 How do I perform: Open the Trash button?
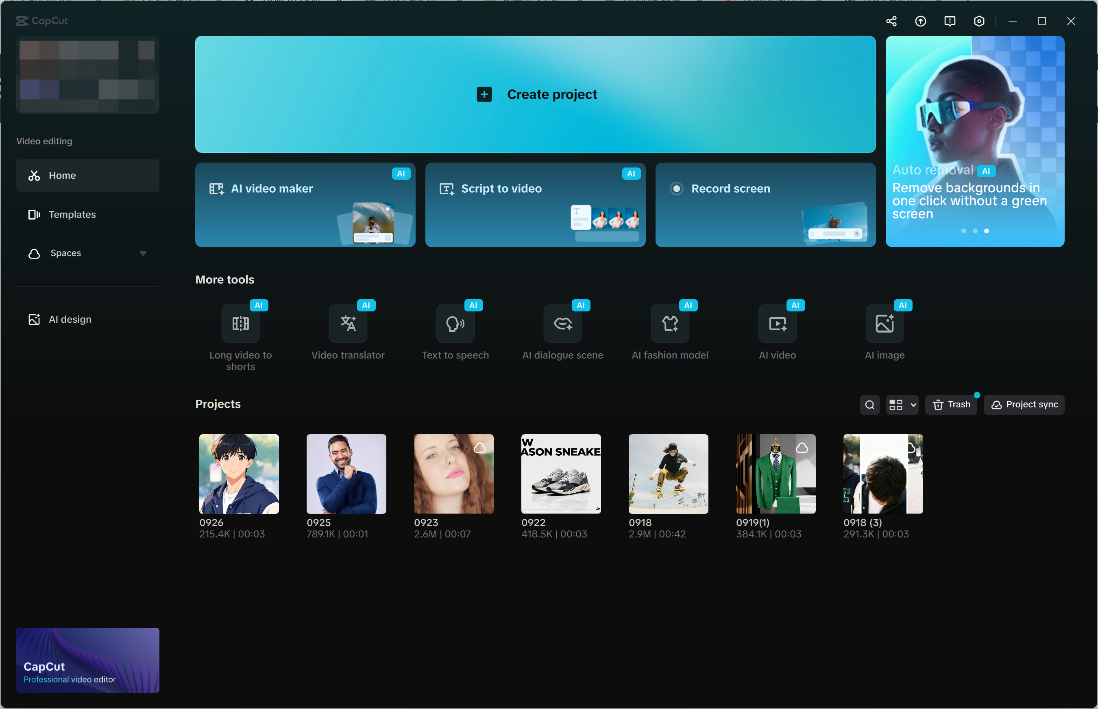point(951,405)
